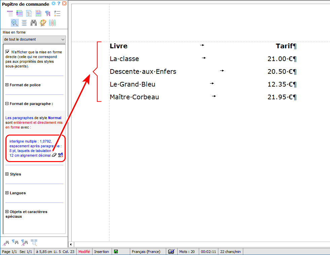Click the eraser icon to clear formatting
Image resolution: width=330 pixels, height=255 pixels.
click(54, 155)
